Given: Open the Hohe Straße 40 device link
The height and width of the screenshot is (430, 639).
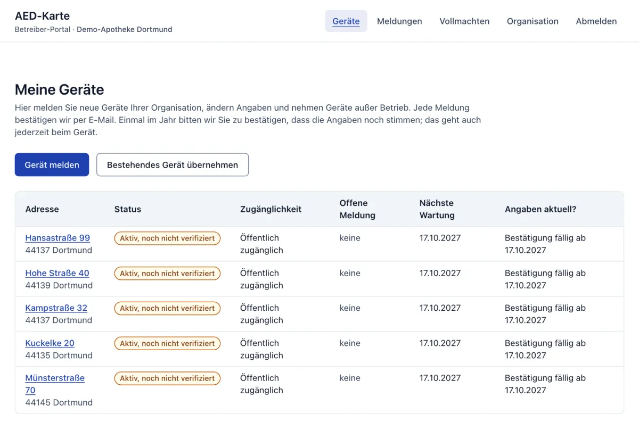Looking at the screenshot, I should [57, 273].
